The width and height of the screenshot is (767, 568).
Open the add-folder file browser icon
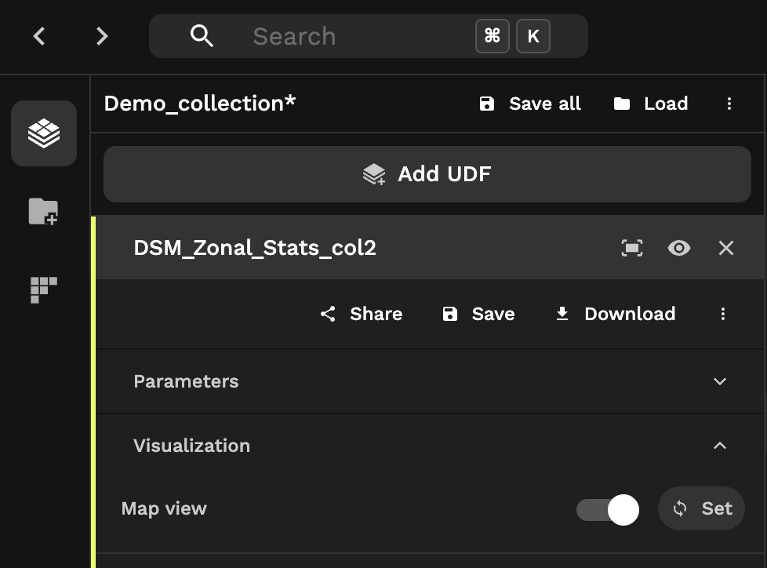44,212
